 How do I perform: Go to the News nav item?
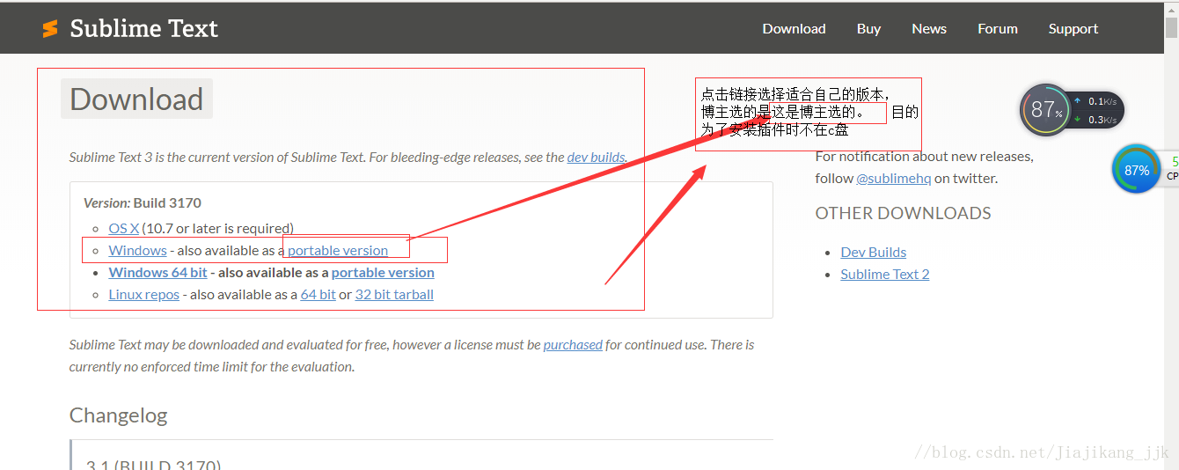(929, 28)
